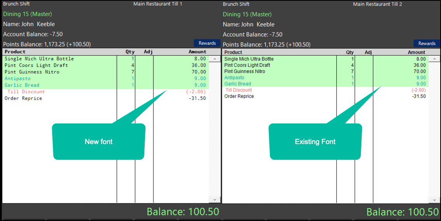The width and height of the screenshot is (441, 221).
Task: Click Qty column header in Till 1
Action: [130, 52]
